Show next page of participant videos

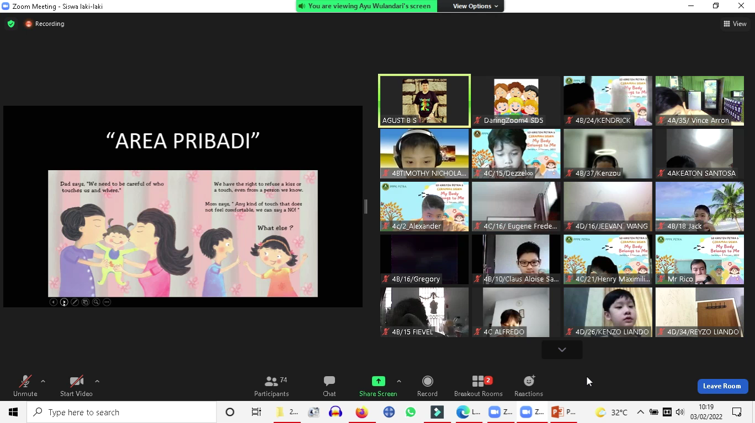click(x=562, y=350)
